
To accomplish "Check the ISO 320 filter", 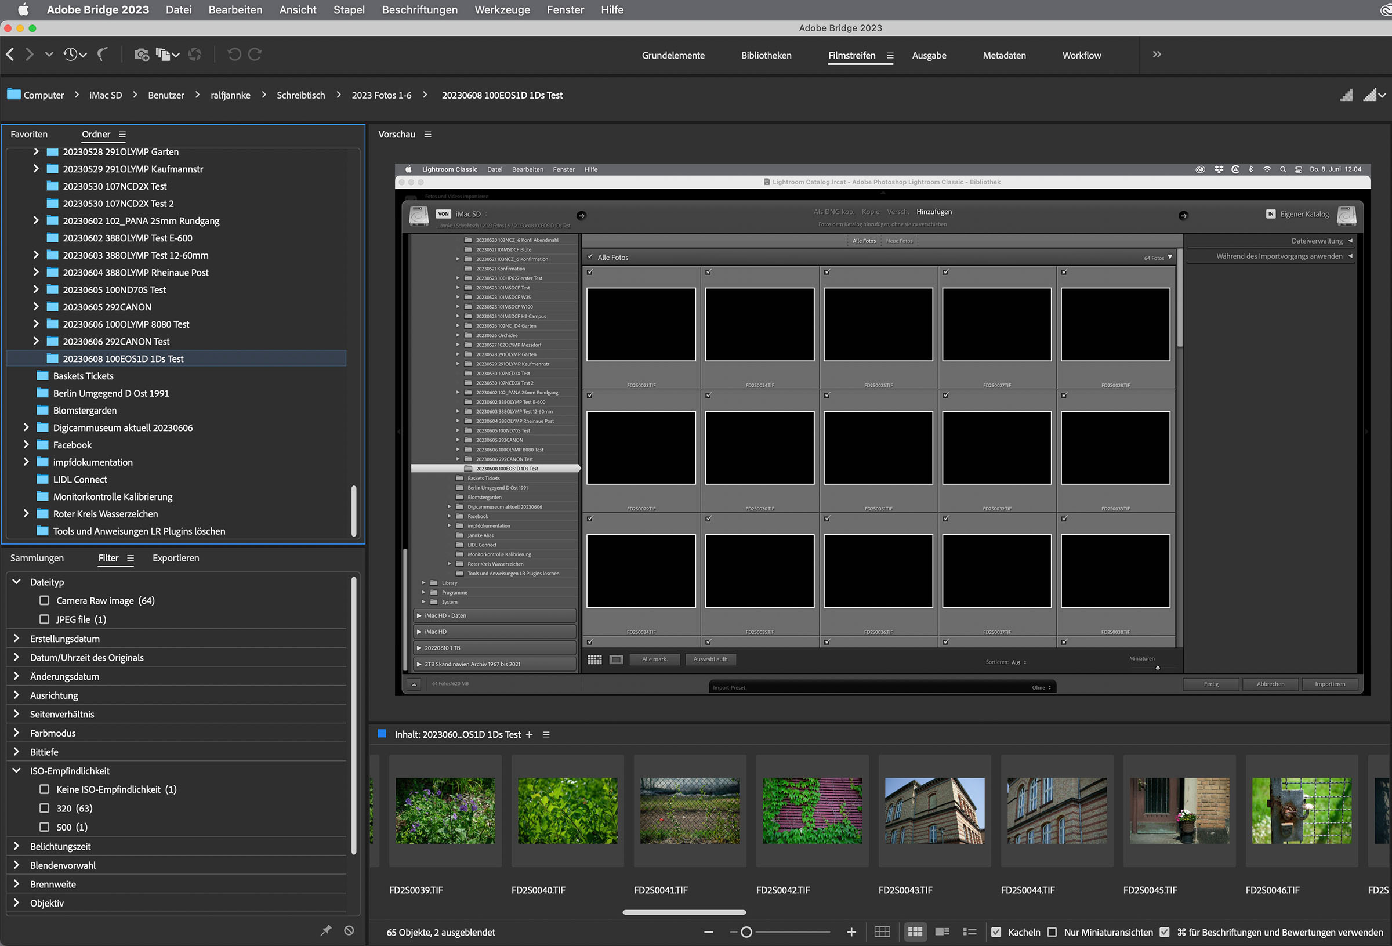I will click(x=44, y=808).
